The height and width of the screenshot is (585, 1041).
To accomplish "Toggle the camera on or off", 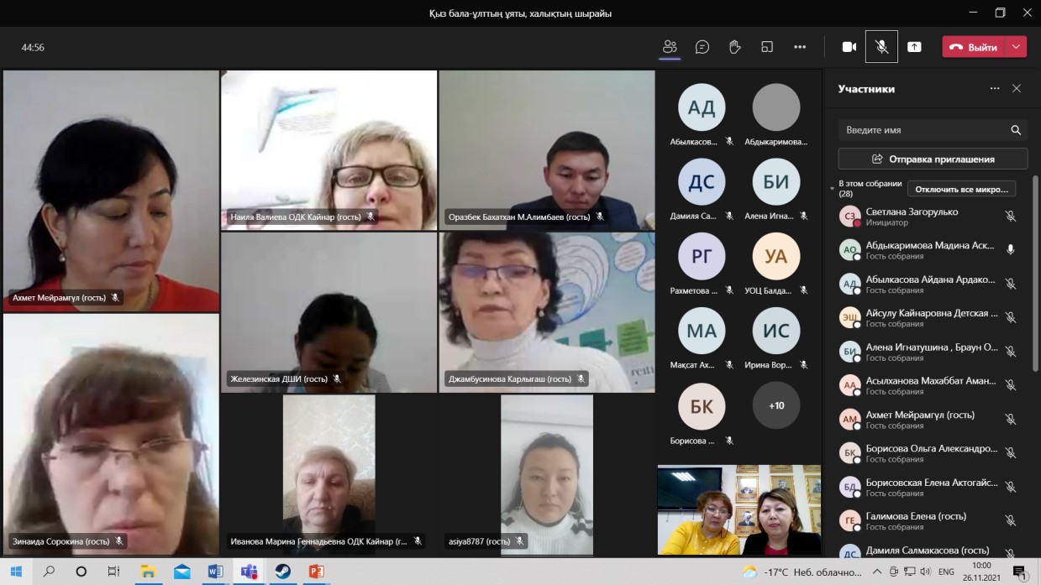I will point(849,47).
